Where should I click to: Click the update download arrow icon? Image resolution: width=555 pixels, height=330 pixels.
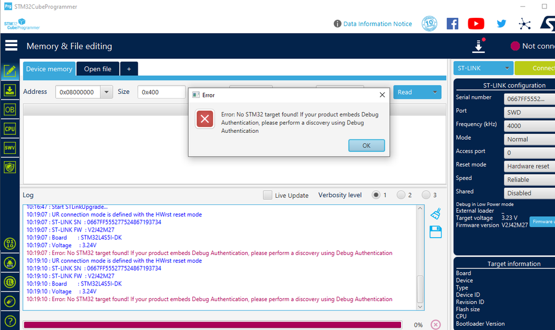point(478,46)
